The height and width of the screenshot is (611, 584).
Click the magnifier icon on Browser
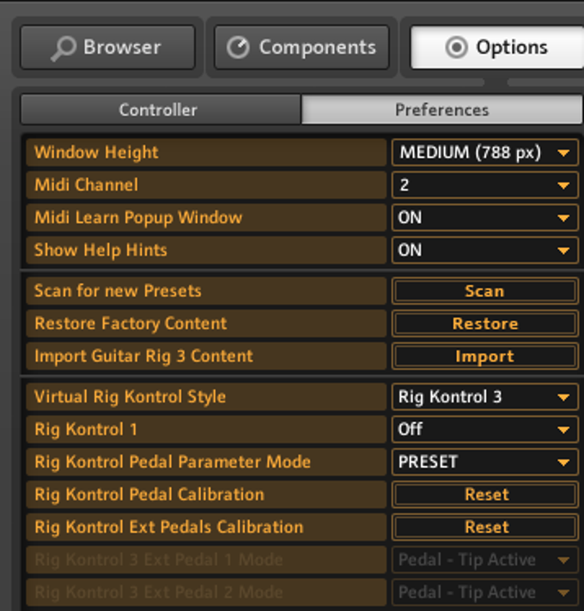click(64, 48)
